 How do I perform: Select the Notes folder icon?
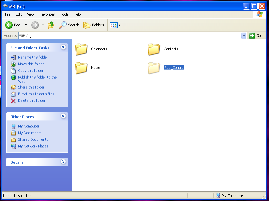click(x=81, y=68)
